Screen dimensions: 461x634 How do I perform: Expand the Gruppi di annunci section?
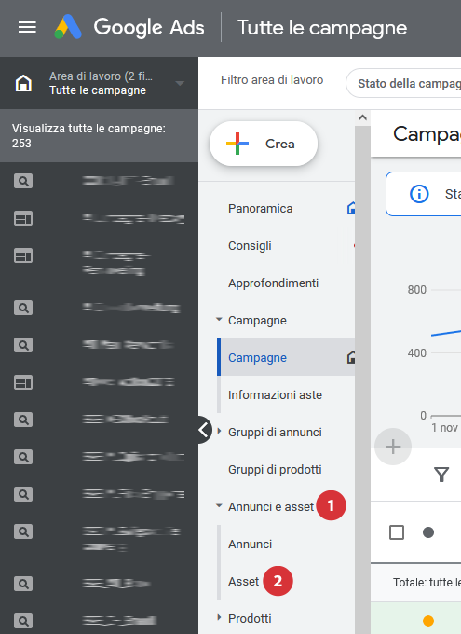tap(220, 431)
